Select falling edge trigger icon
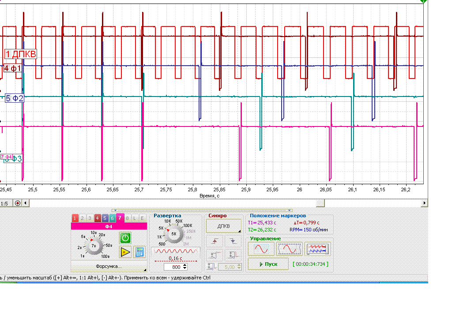The height and width of the screenshot is (327, 452). pos(233,241)
